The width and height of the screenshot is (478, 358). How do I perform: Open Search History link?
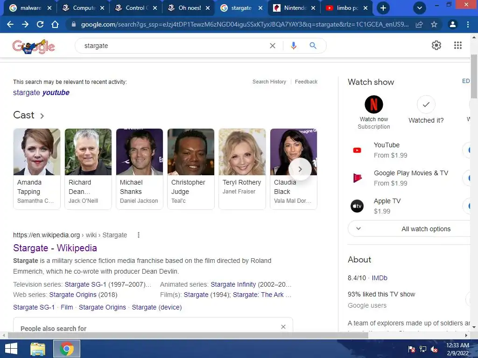coord(269,82)
